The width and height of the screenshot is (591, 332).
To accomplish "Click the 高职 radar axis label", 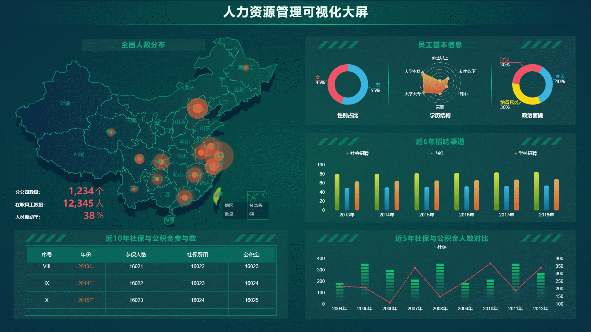I will tap(440, 107).
